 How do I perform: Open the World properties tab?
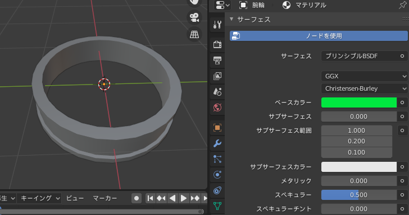(x=217, y=107)
